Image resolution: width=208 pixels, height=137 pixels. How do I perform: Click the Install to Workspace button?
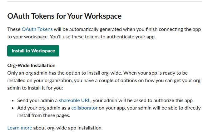33,51
